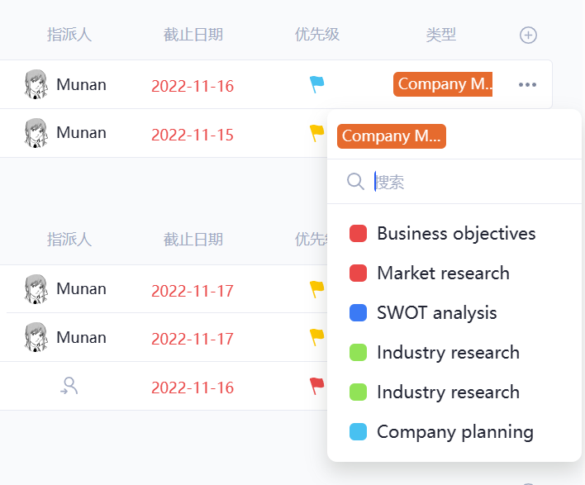Open the 2022-11-16 due date picker in first row

[193, 86]
